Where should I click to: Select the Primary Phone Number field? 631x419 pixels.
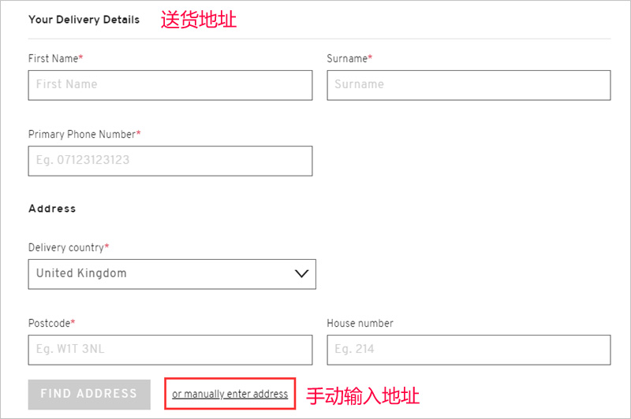[x=170, y=161]
